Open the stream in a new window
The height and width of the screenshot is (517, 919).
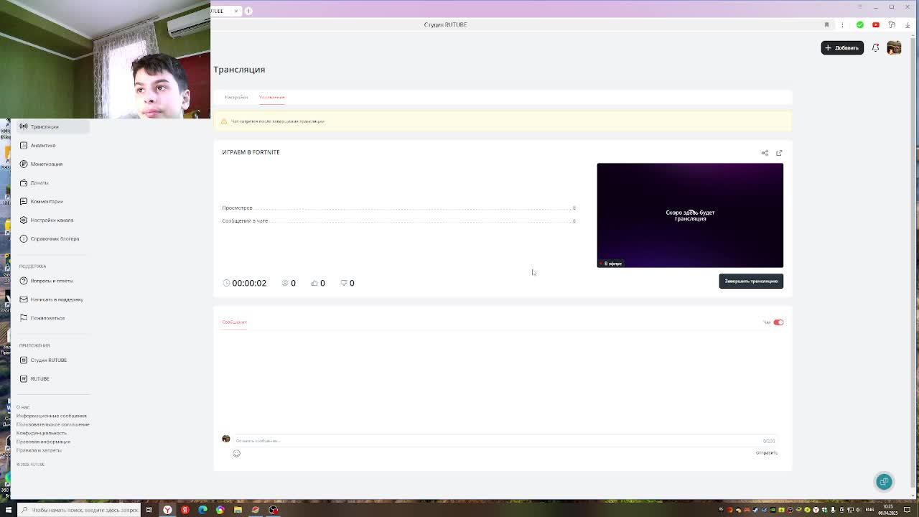click(x=779, y=153)
